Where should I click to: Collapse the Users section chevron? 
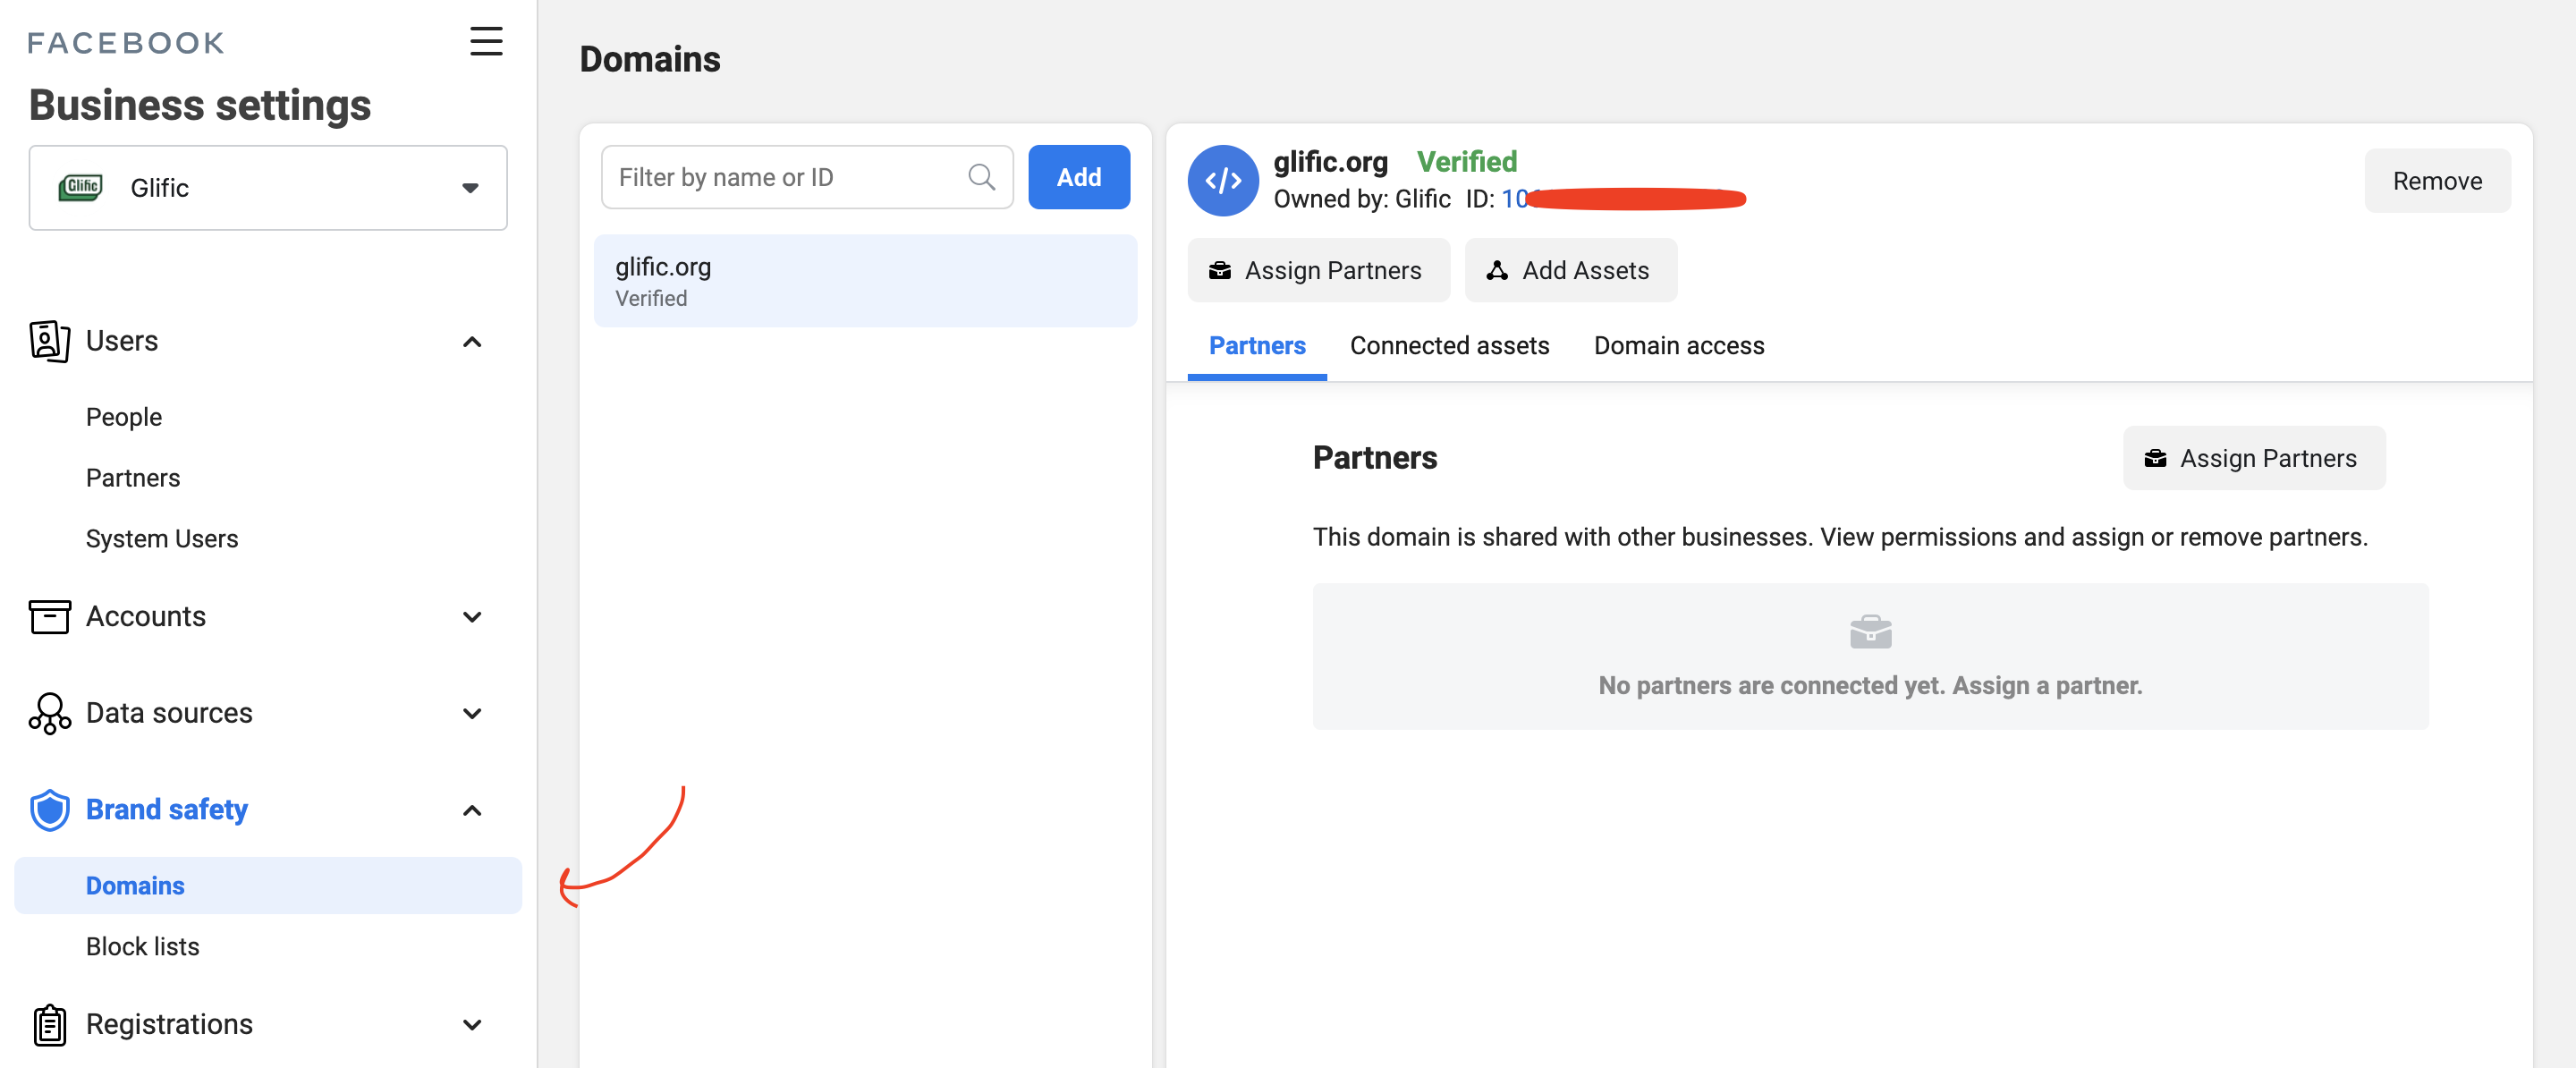(472, 342)
